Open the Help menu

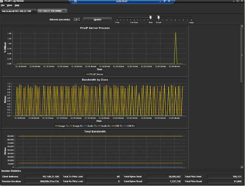[17, 5]
